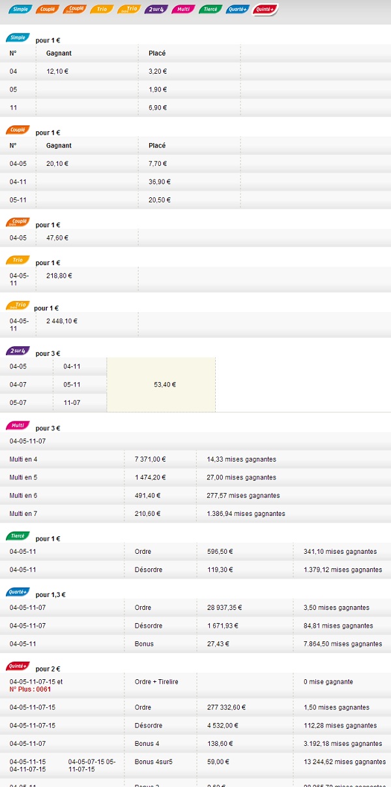
Task: Open the top 2sur4 bet tab
Action: (156, 10)
